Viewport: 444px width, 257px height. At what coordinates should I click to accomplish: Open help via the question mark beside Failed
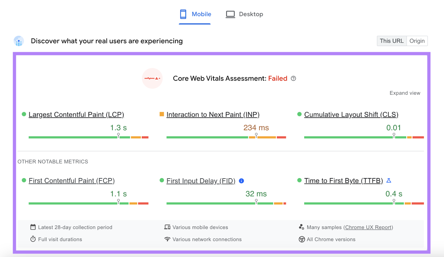(294, 79)
